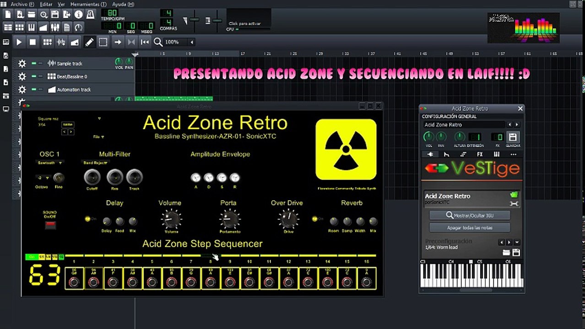This screenshot has height=329, width=585.
Task: Toggle the metronome
Action: tap(91, 14)
